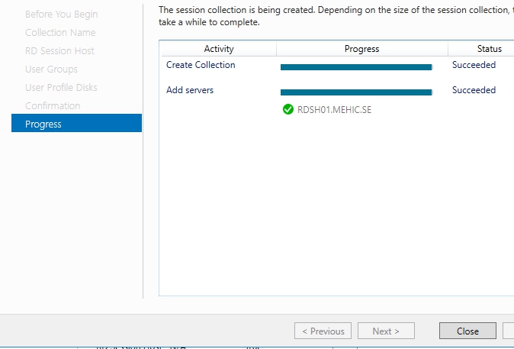Click Succeeded status for Add servers
This screenshot has width=514, height=349.
(474, 90)
